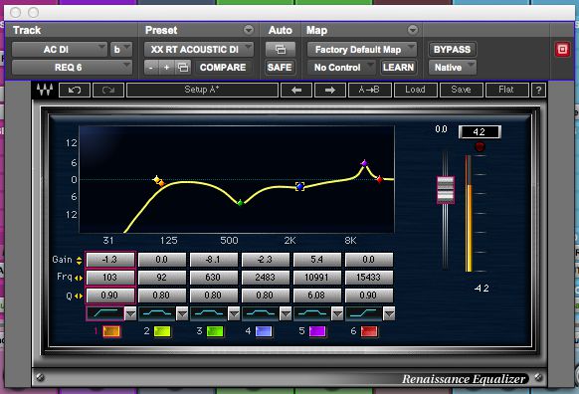Load previous preset with left arrow
Viewport: 579px width, 394px height.
[296, 91]
